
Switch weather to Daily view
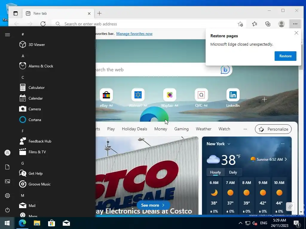(233, 172)
